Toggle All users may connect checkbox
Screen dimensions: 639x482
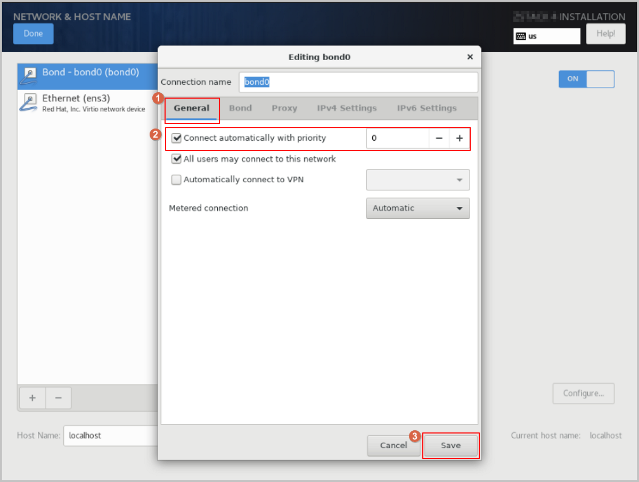177,159
